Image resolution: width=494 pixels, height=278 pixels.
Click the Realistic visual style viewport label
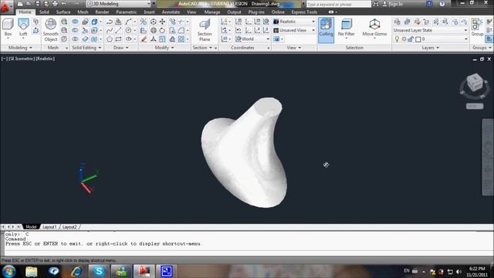click(45, 59)
